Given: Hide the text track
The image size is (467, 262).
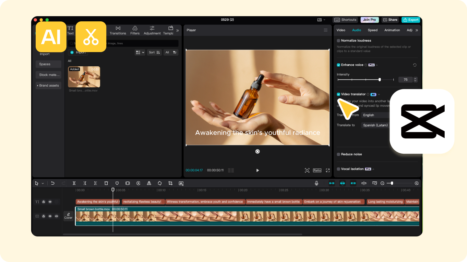Looking at the screenshot, I should [50, 202].
